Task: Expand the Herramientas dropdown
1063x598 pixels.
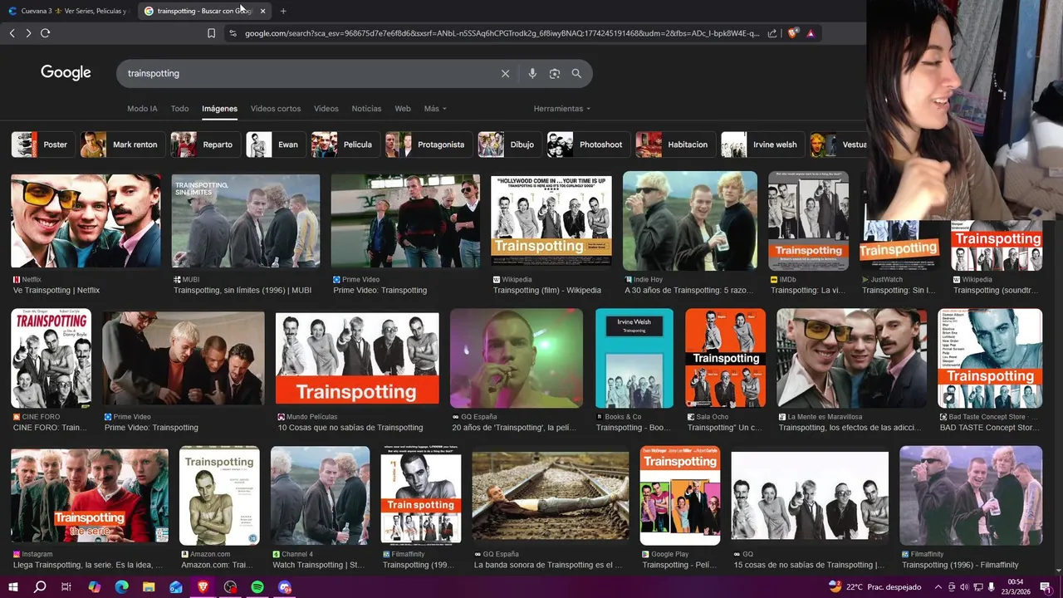Action: 562,109
